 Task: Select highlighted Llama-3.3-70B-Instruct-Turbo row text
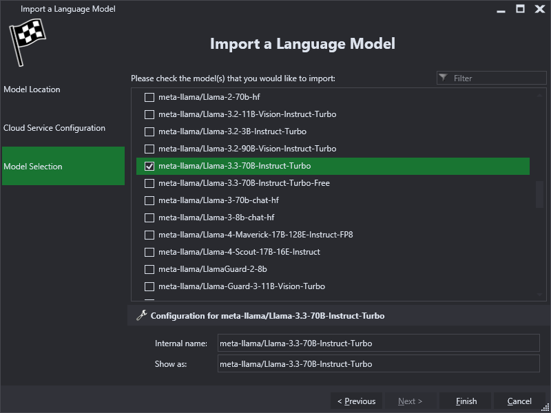(234, 166)
